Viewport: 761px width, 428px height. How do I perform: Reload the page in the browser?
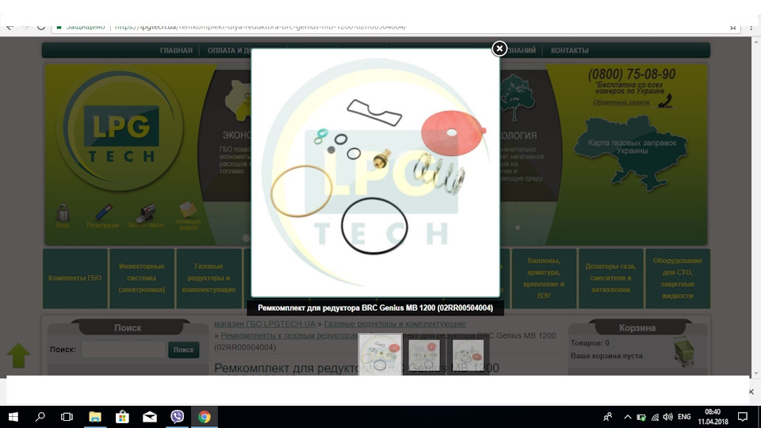(40, 27)
